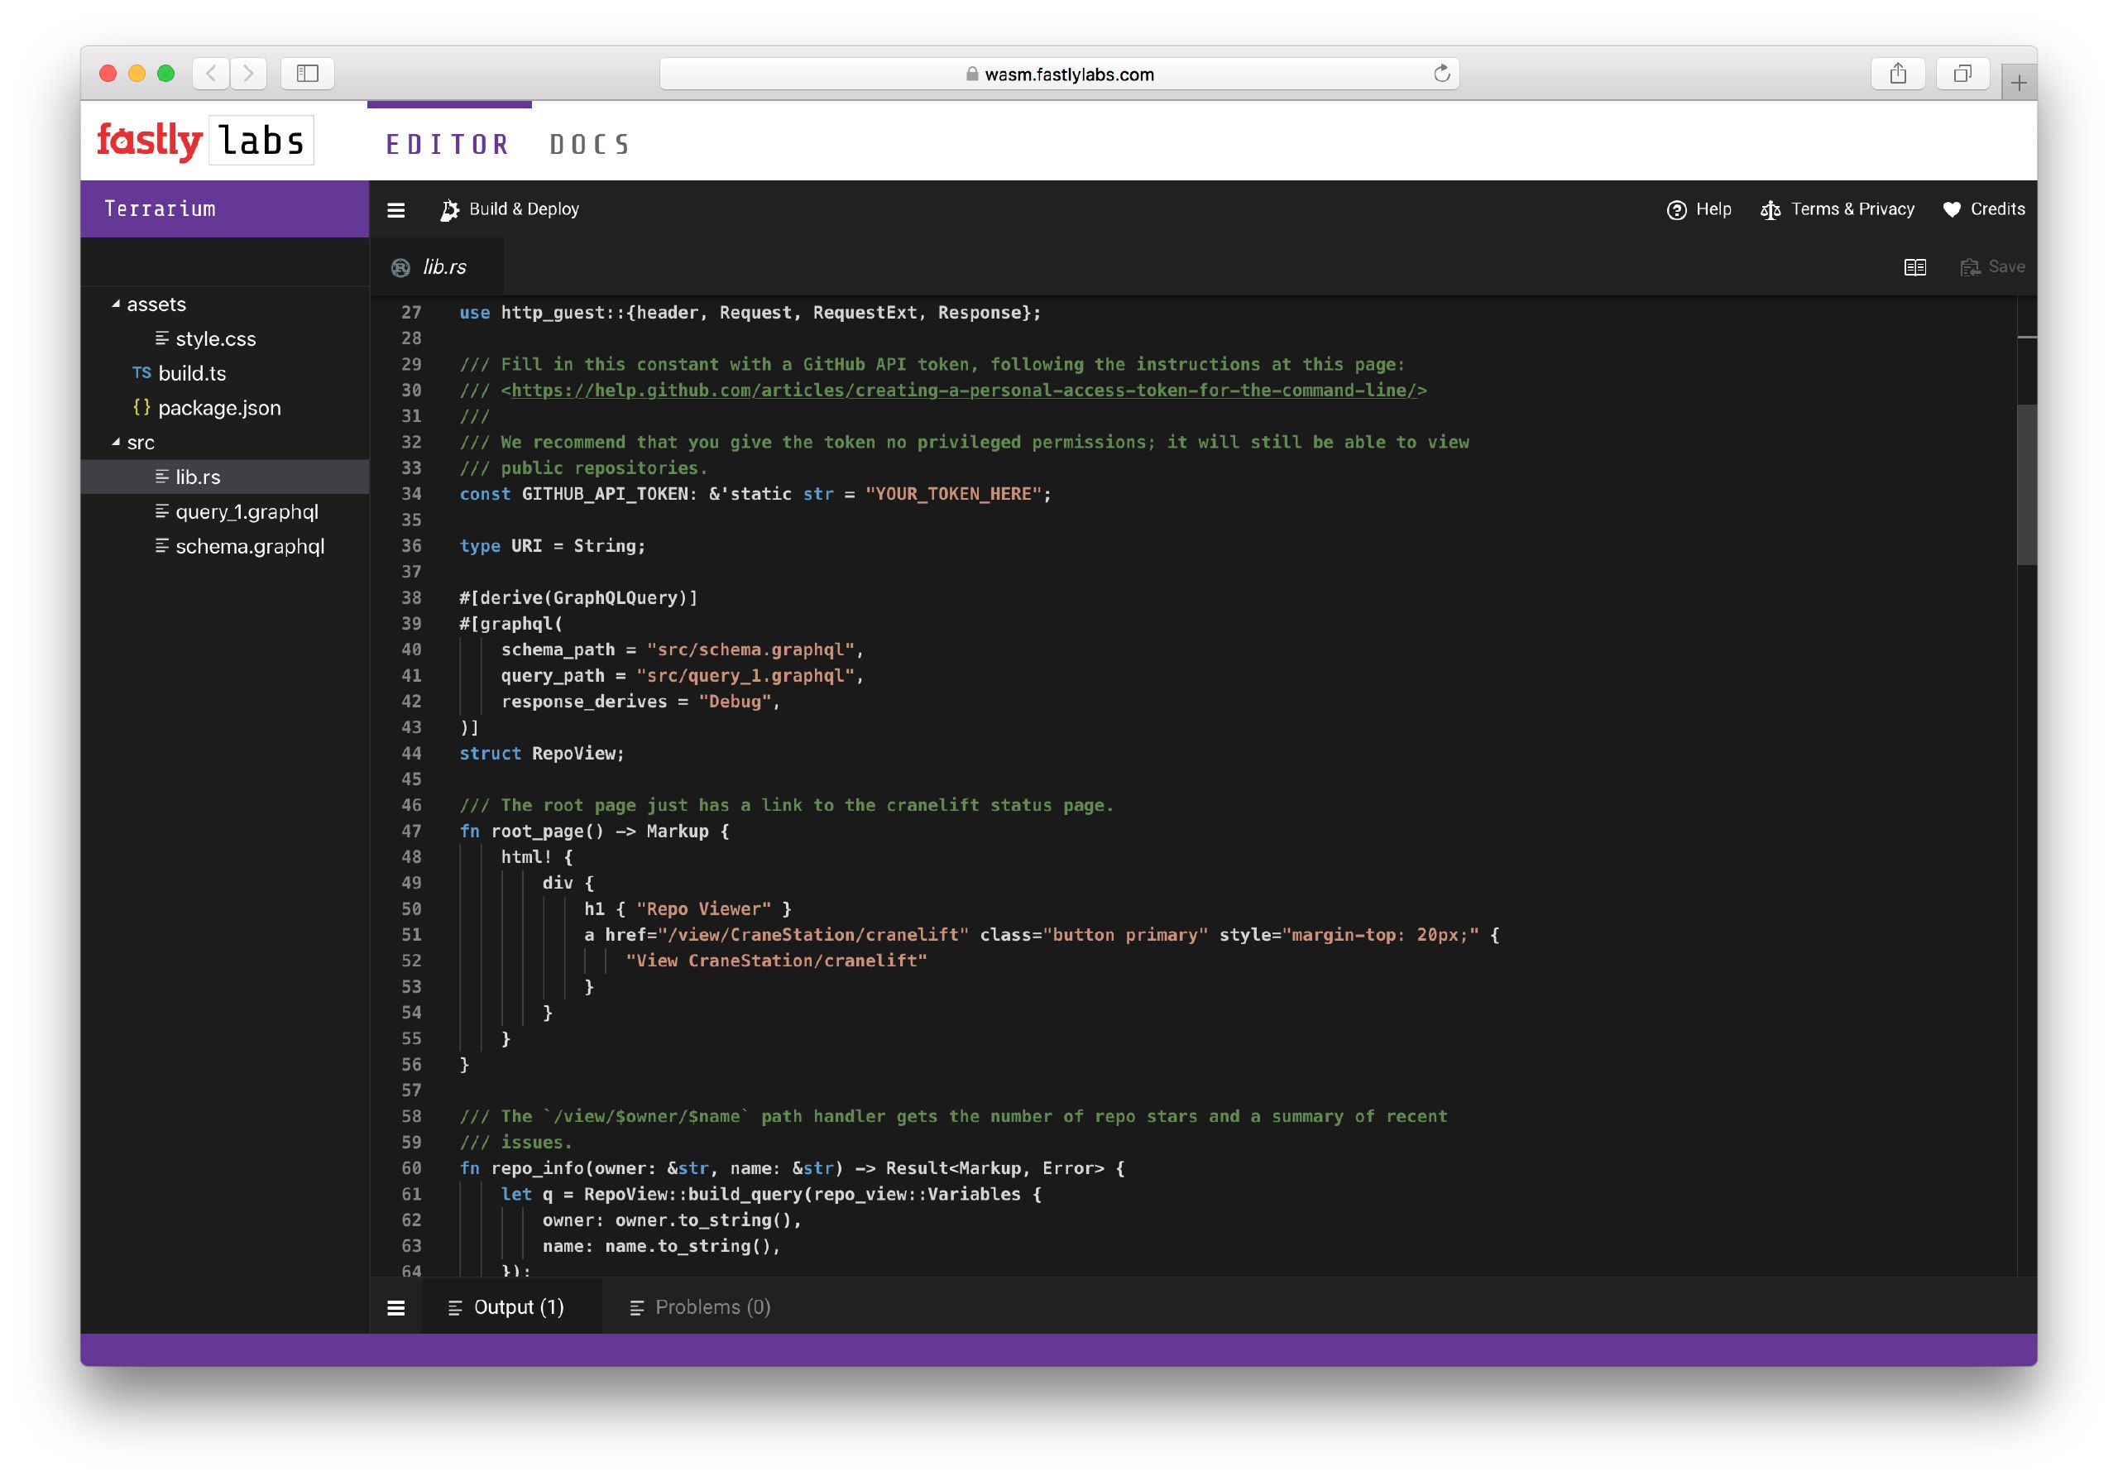Click "src/schema.graphql" string on line 40
Viewport: 2118px width, 1481px height.
pyautogui.click(x=750, y=649)
